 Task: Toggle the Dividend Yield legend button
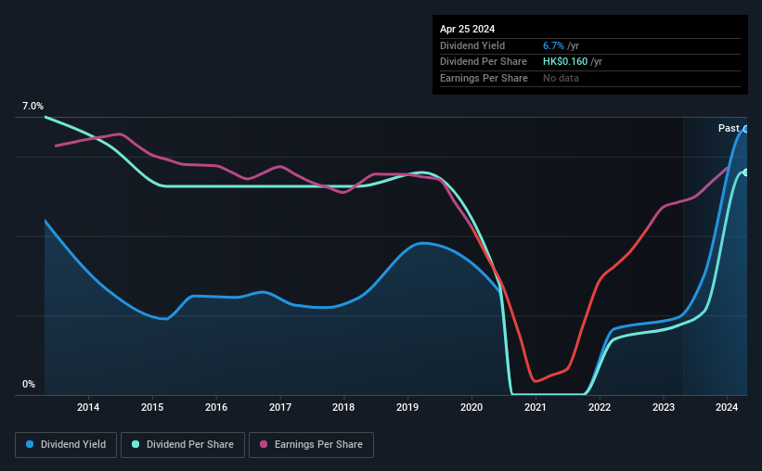point(66,444)
